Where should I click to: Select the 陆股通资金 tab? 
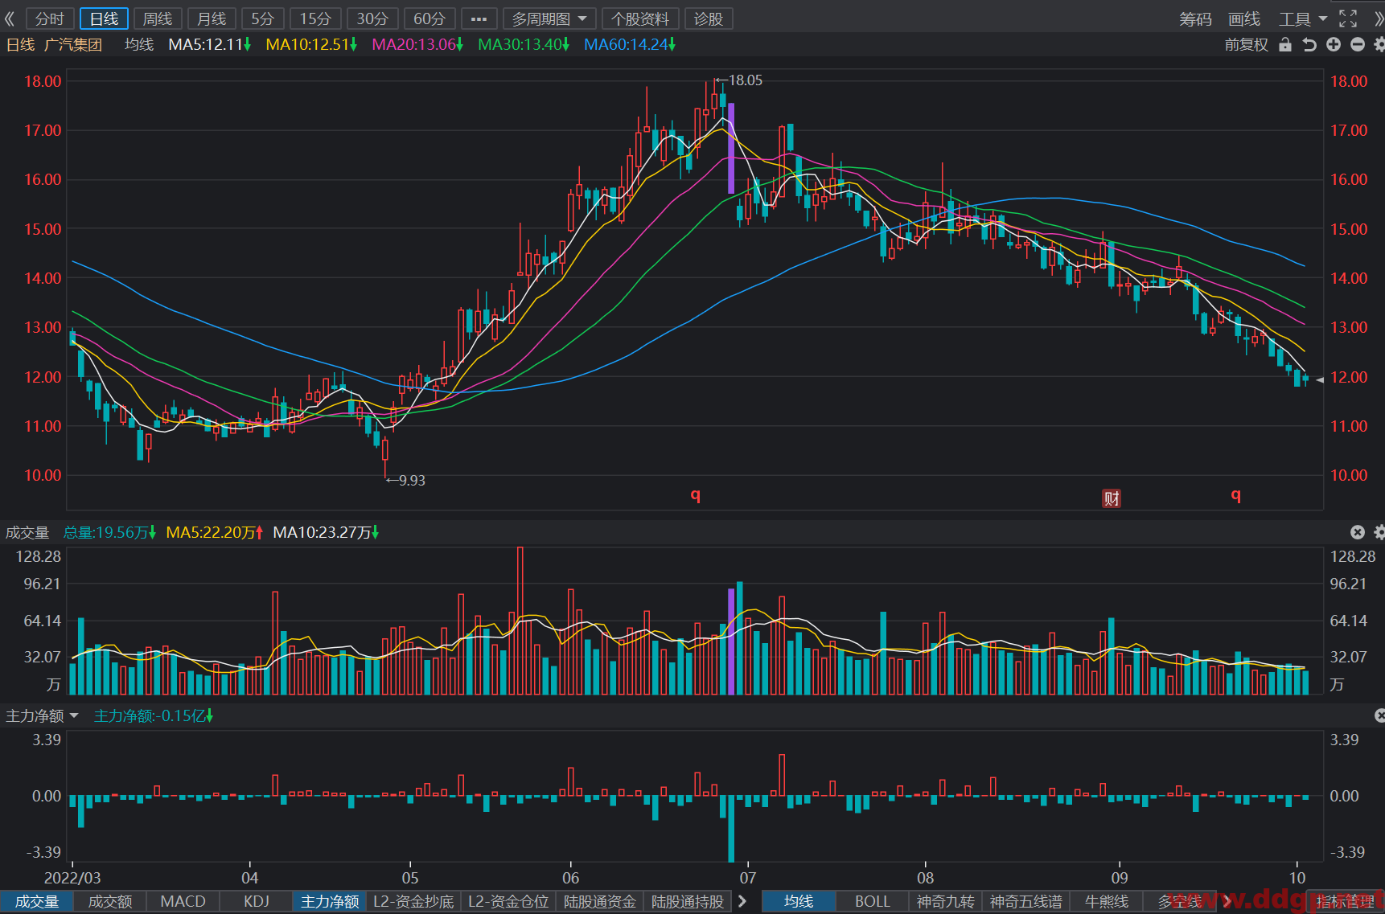[x=600, y=902]
